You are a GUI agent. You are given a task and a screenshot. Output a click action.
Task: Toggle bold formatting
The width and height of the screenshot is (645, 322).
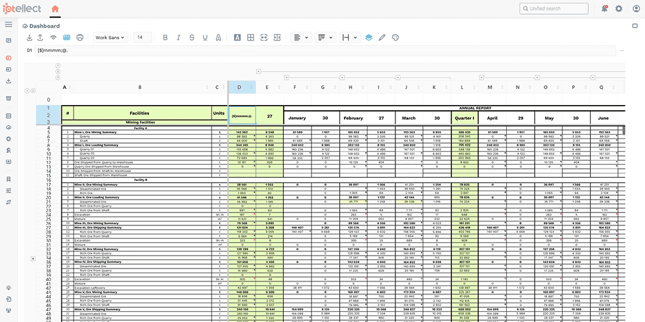pyautogui.click(x=165, y=37)
